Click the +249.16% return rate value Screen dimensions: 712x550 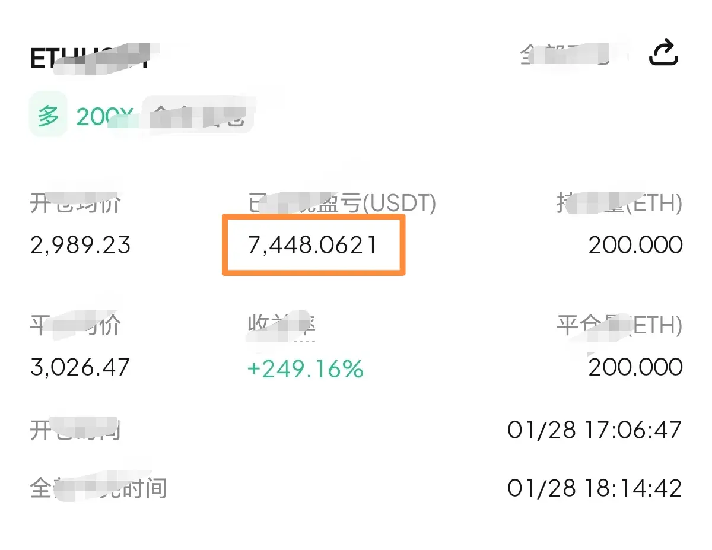(304, 369)
